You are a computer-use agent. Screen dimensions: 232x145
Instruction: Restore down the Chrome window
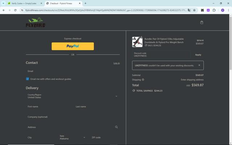pos(221,3)
